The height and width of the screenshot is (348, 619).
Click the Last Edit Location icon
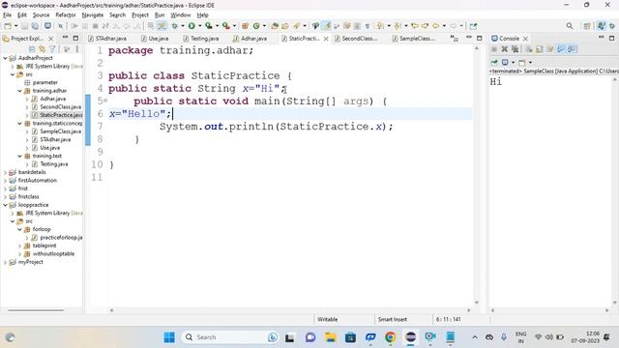point(415,26)
